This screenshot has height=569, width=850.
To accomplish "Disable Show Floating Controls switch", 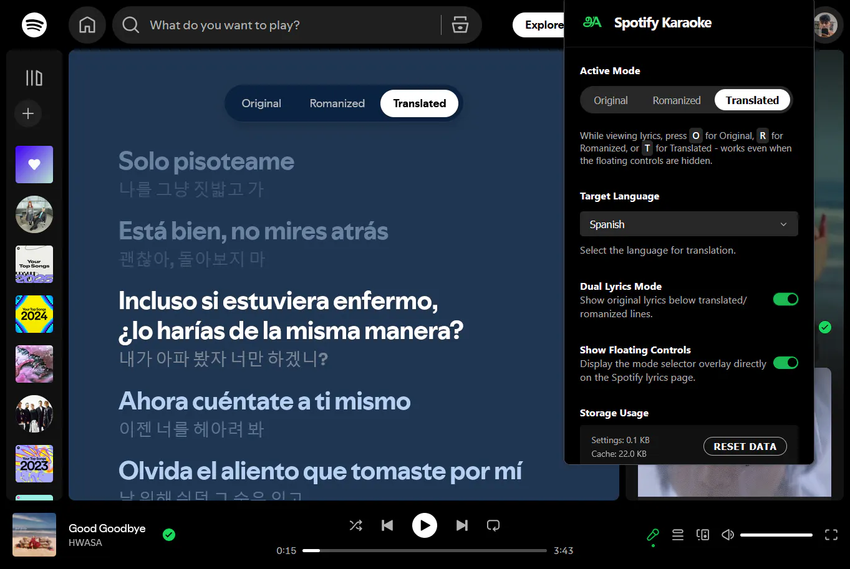I will 786,363.
